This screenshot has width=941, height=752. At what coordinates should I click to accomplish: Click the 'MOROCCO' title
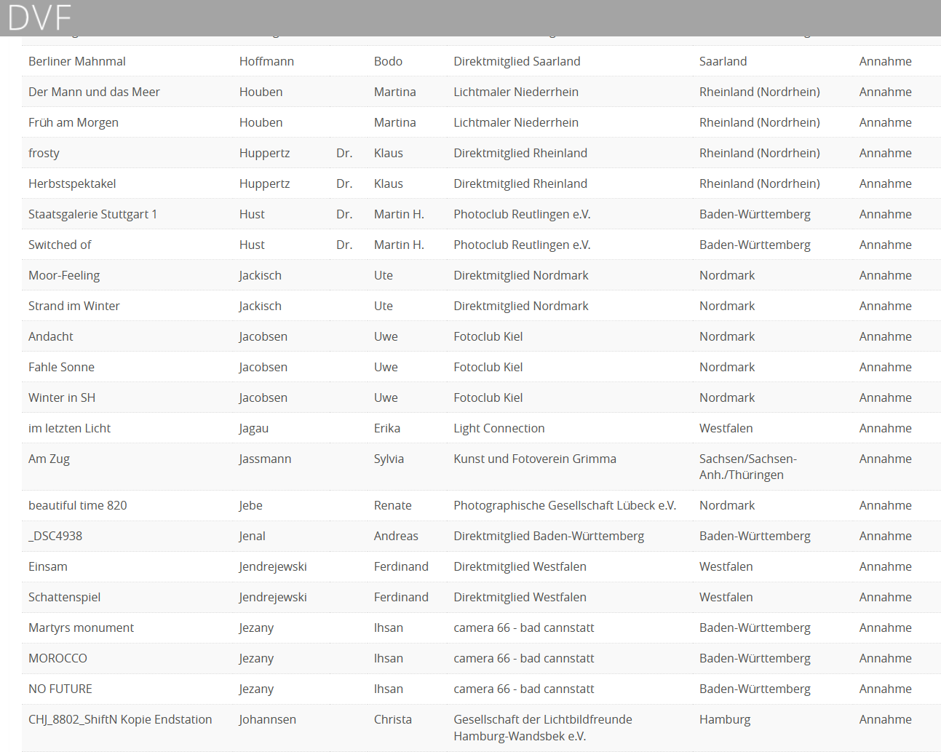click(57, 658)
